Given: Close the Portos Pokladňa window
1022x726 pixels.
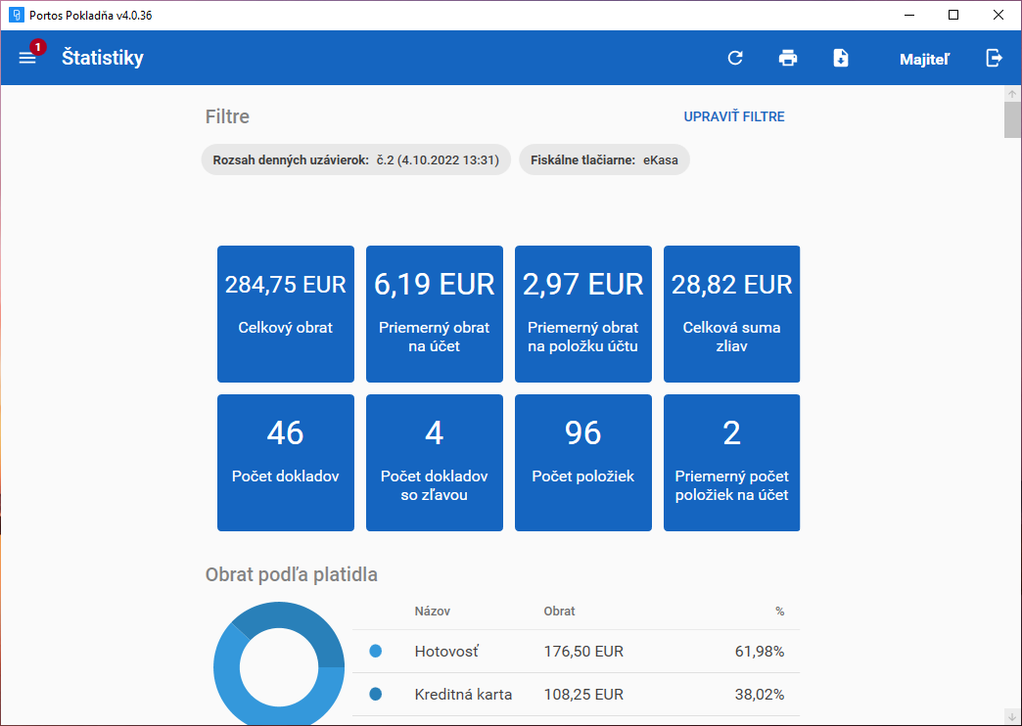Looking at the screenshot, I should pos(998,15).
